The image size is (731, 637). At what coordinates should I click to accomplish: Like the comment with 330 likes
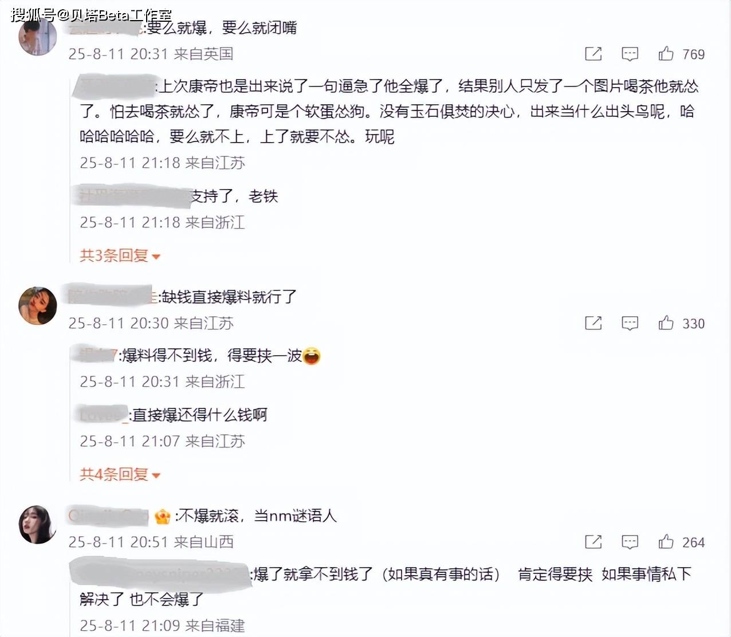(x=666, y=323)
